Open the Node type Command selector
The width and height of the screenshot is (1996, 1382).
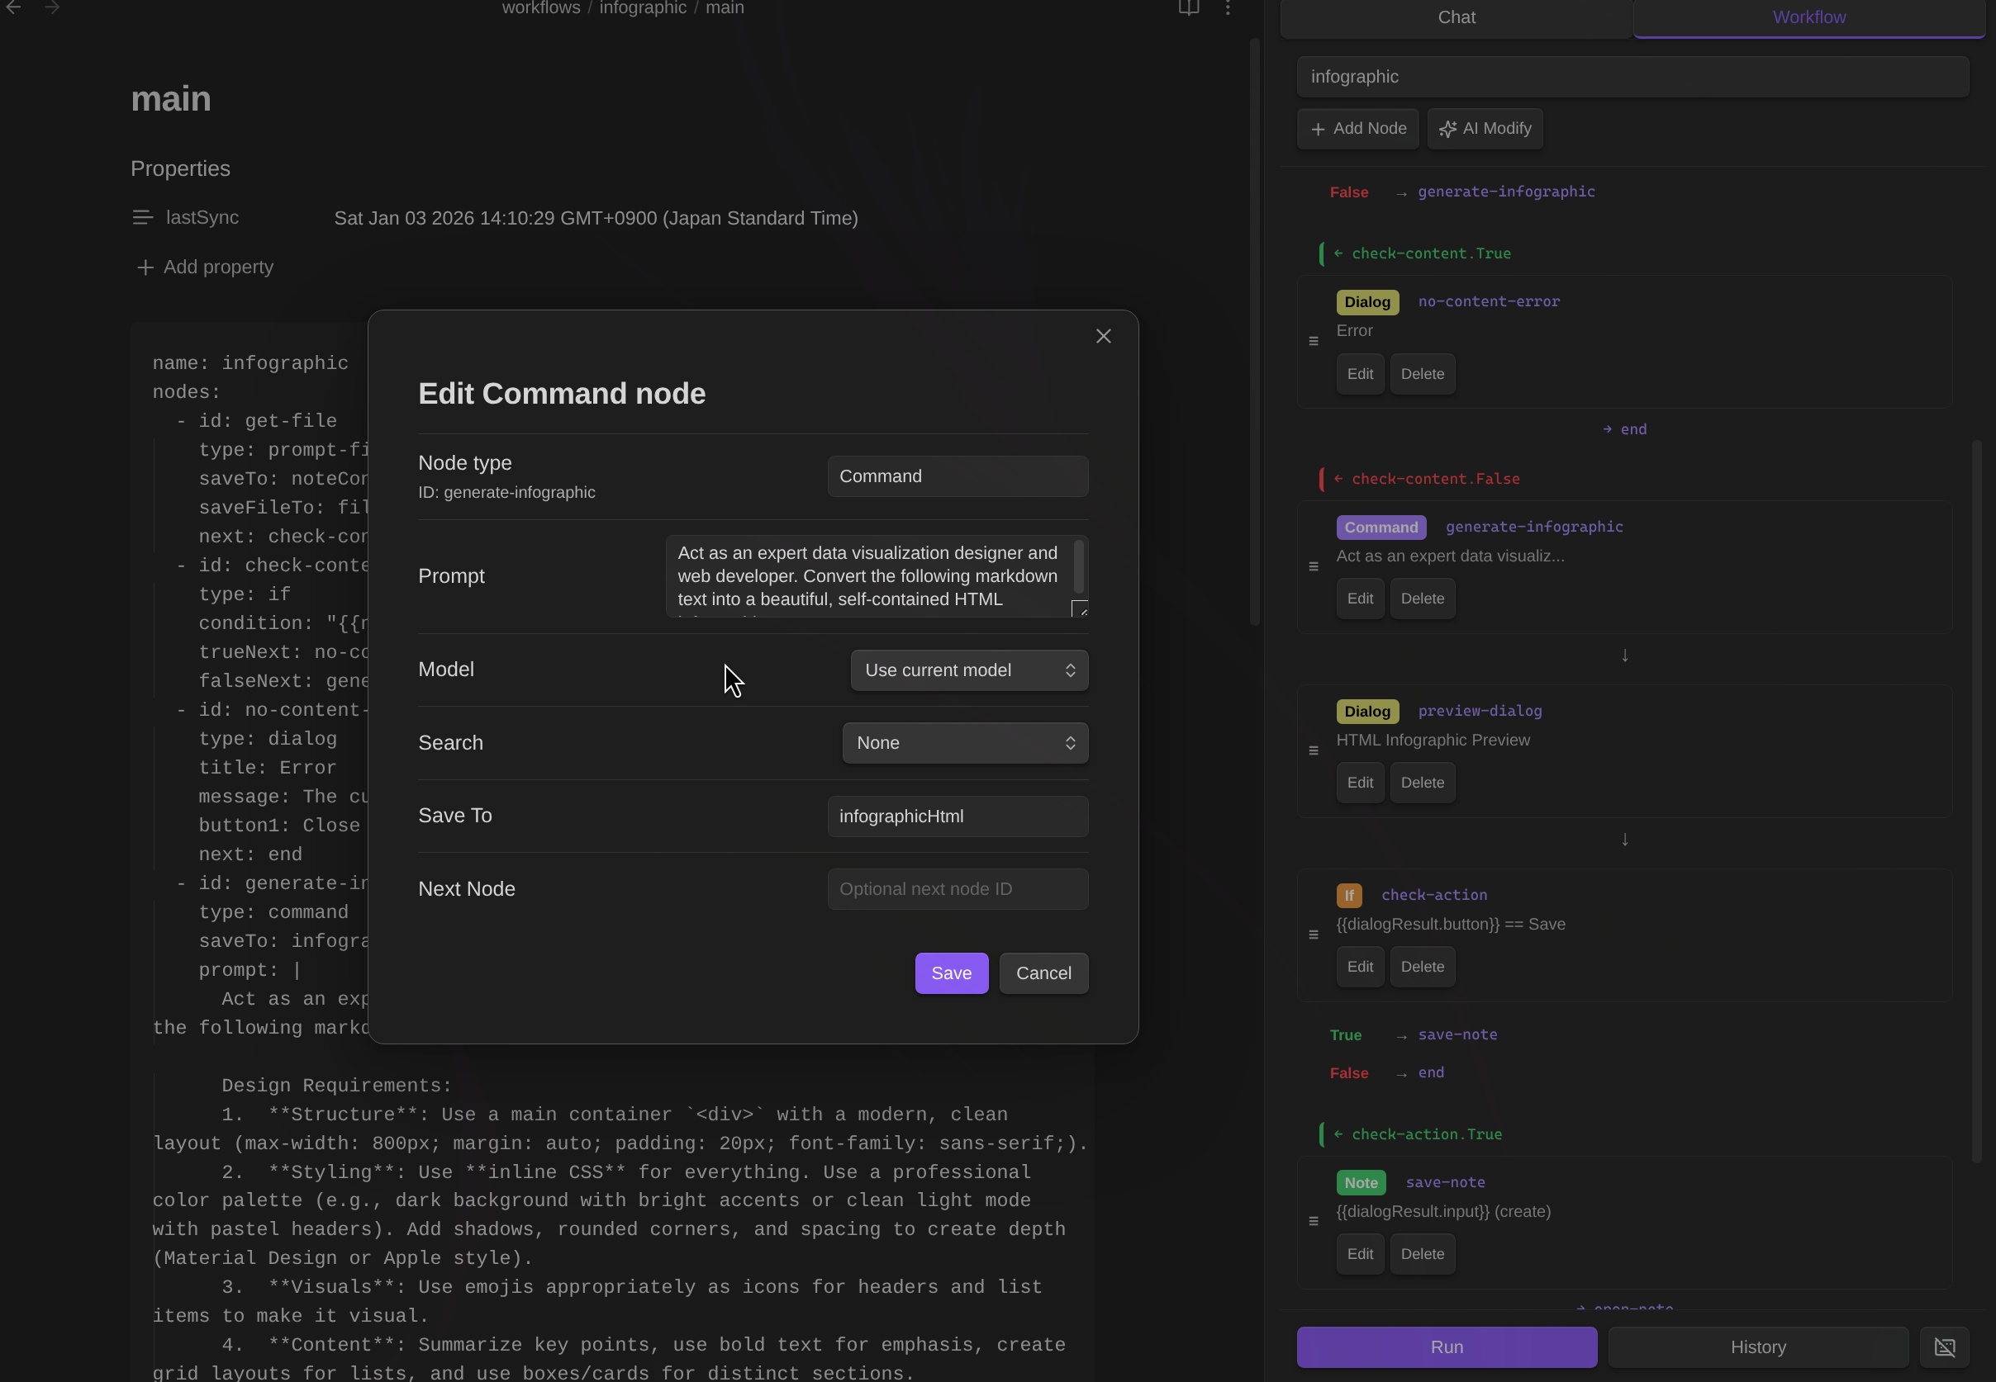pos(958,476)
